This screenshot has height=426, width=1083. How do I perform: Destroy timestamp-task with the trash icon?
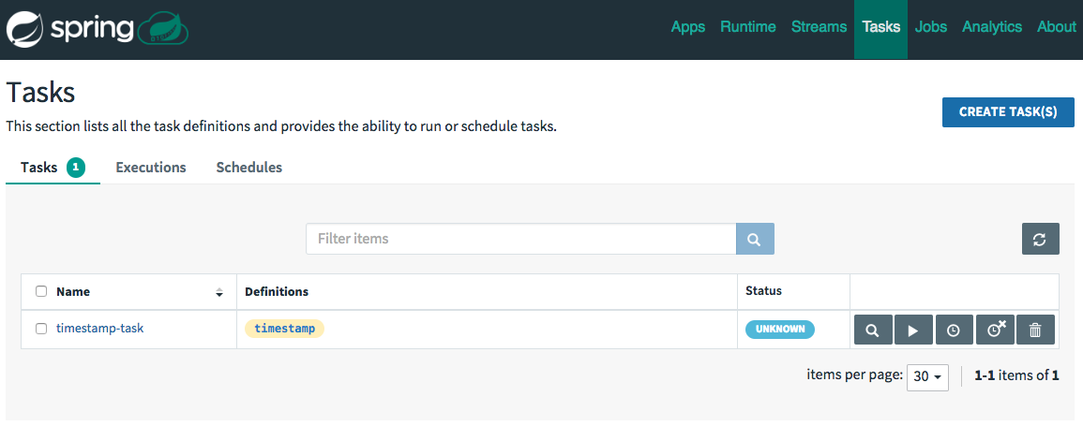click(x=1035, y=330)
